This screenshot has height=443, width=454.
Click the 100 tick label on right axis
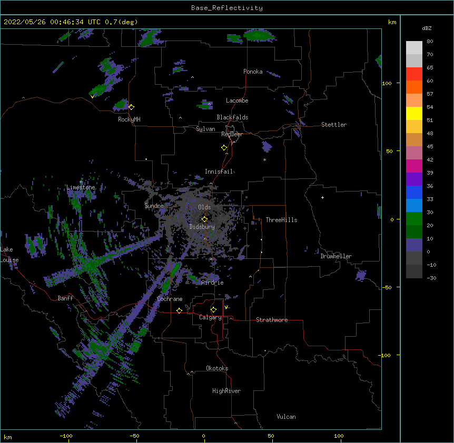click(387, 83)
